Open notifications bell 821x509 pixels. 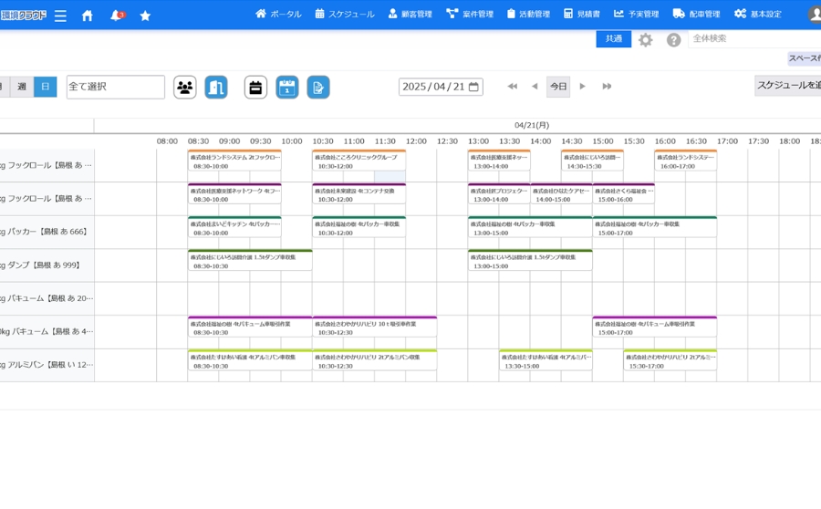point(116,16)
